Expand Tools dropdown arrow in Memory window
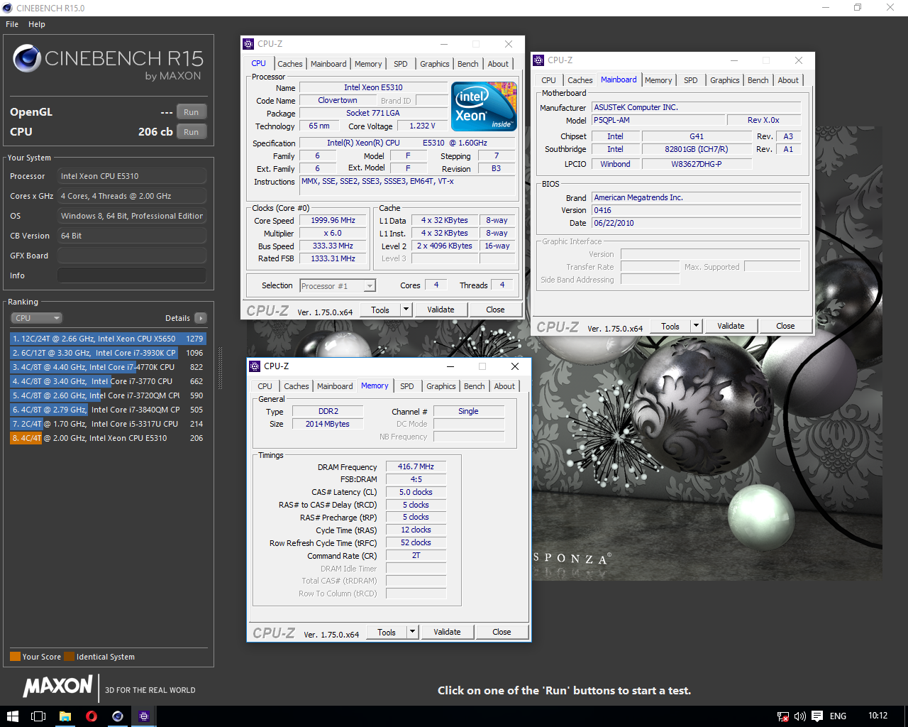This screenshot has height=727, width=908. tap(412, 632)
